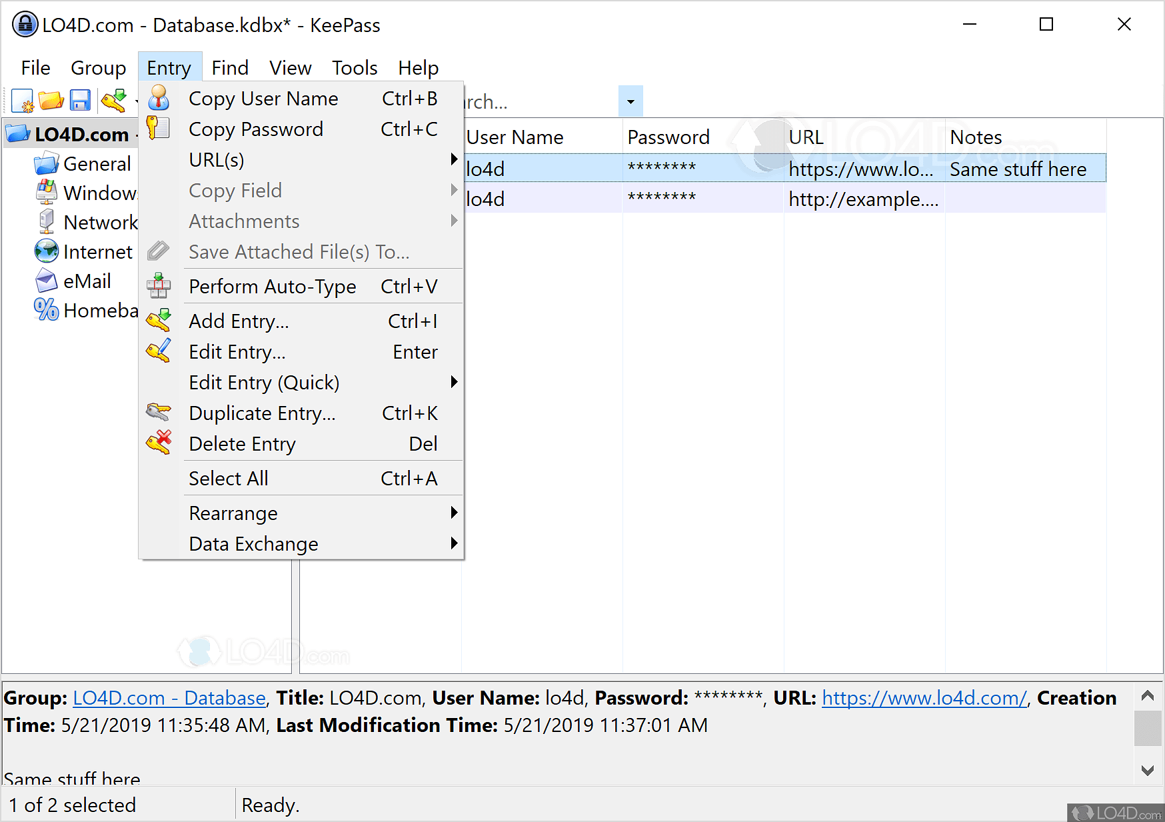Viewport: 1165px width, 822px height.
Task: Click the Perform Auto-Type icon
Action: pyautogui.click(x=159, y=286)
